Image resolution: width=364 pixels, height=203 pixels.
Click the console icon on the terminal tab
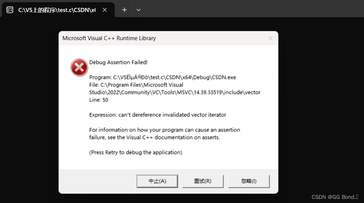click(10, 10)
